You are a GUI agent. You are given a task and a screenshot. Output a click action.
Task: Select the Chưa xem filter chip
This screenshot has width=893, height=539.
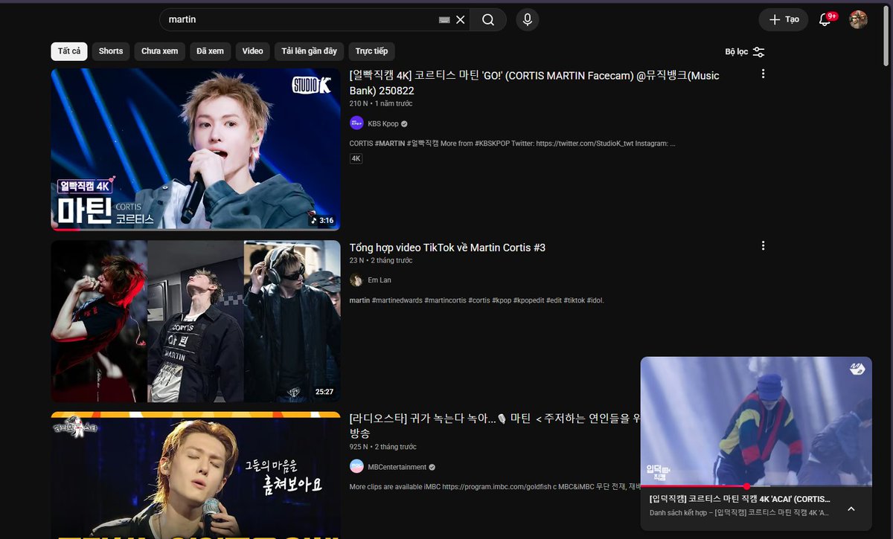tap(160, 51)
